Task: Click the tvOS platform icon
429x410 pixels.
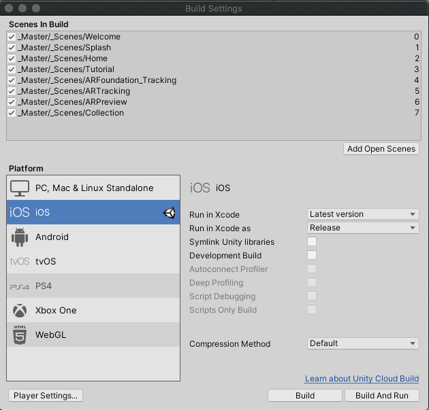Action: pyautogui.click(x=20, y=261)
